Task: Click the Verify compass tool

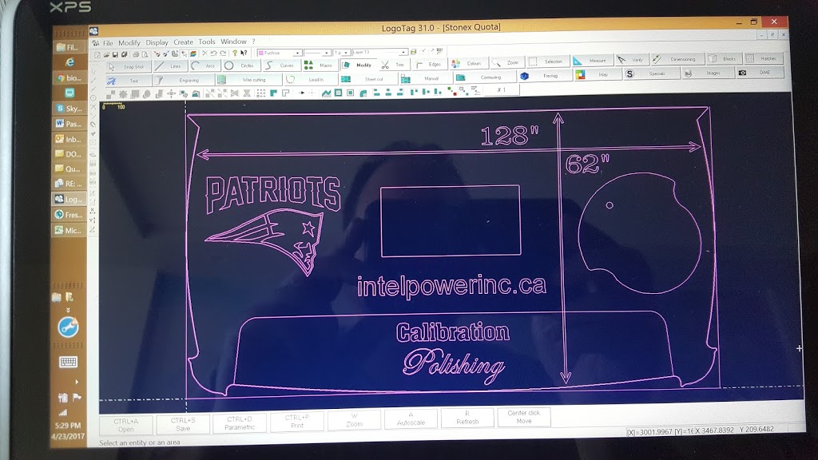Action: click(631, 60)
